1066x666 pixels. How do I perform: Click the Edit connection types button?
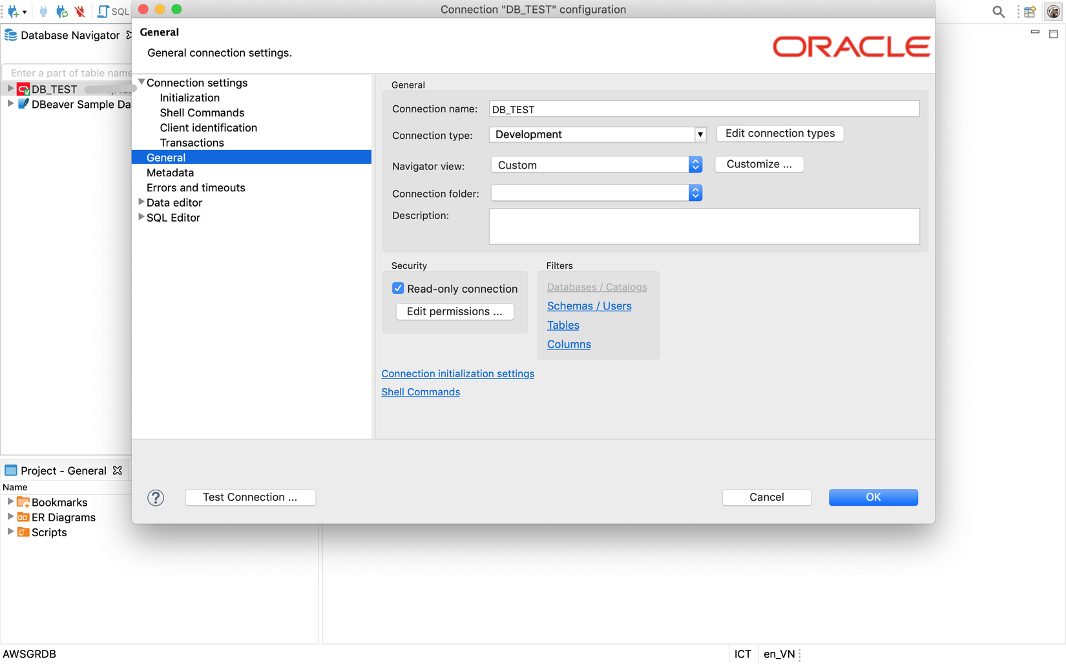(780, 133)
